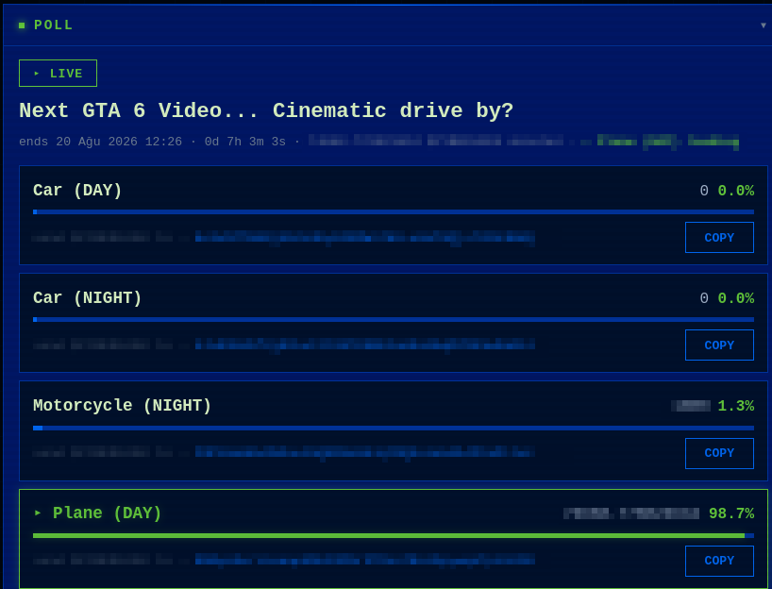Click the 1.3% value on Motorcycle (NIGHT)
This screenshot has width=772, height=589.
735,406
